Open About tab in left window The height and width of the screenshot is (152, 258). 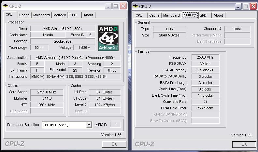tap(88, 15)
